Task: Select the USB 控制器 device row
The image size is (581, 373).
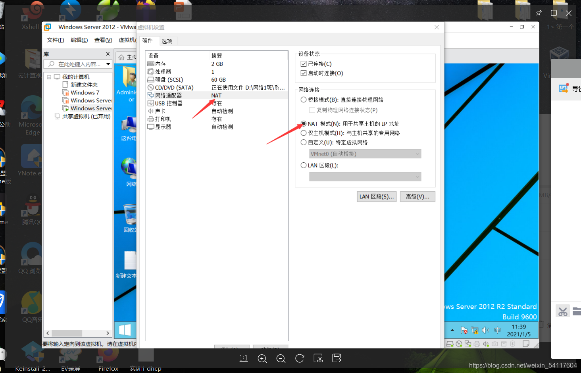Action: (x=217, y=103)
